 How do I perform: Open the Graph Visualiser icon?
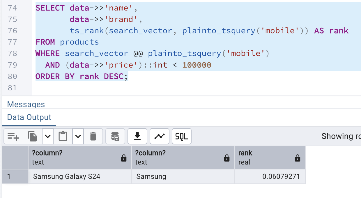[160, 136]
